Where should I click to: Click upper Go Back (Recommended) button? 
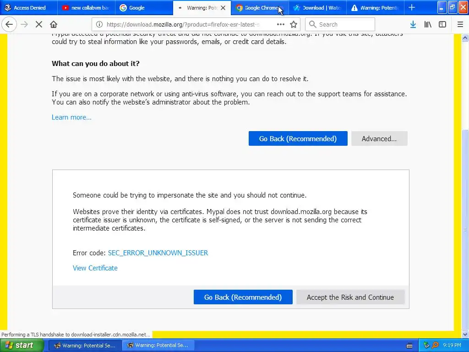click(298, 138)
